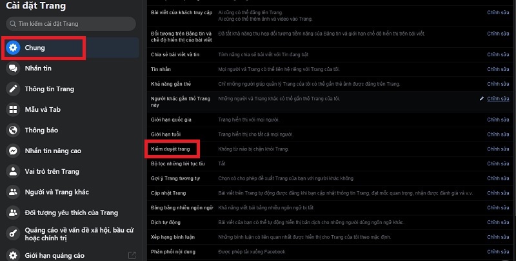Click the pencil icon in Người khác gắn thẻ row

(x=481, y=99)
